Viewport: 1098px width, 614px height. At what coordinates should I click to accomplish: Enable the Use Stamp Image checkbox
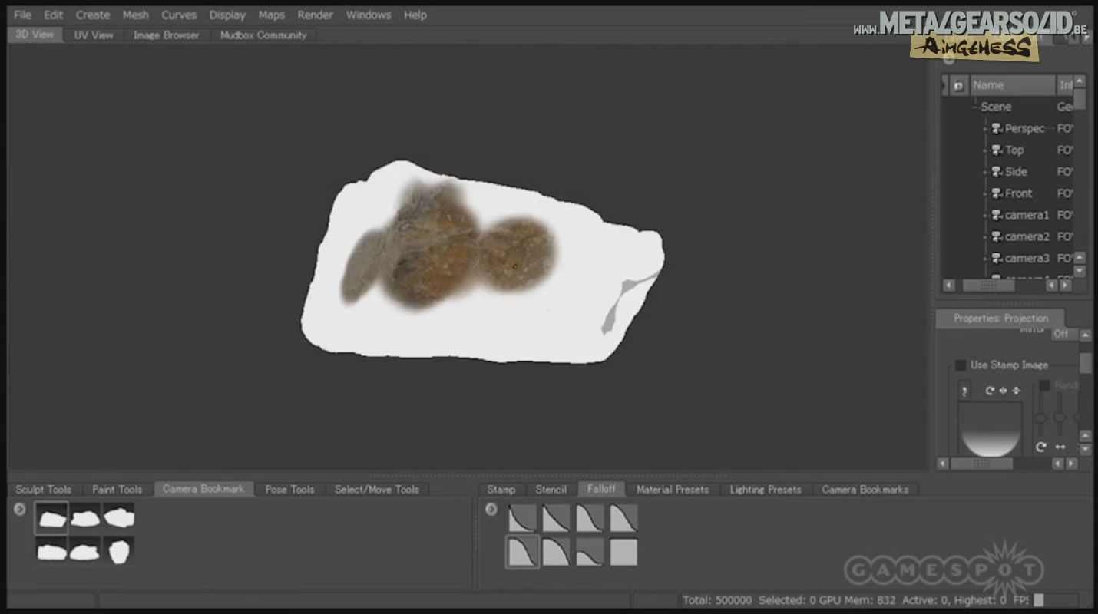pos(960,365)
